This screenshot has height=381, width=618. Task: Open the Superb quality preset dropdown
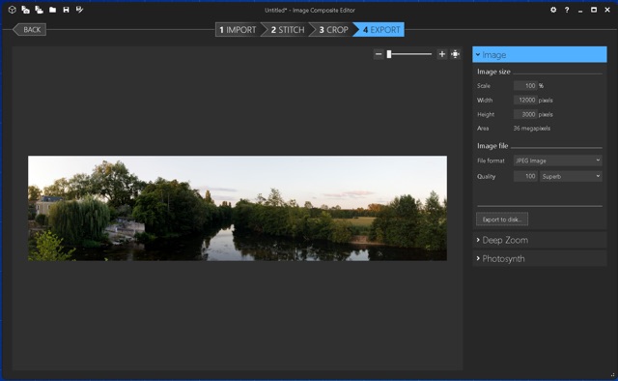click(x=571, y=176)
